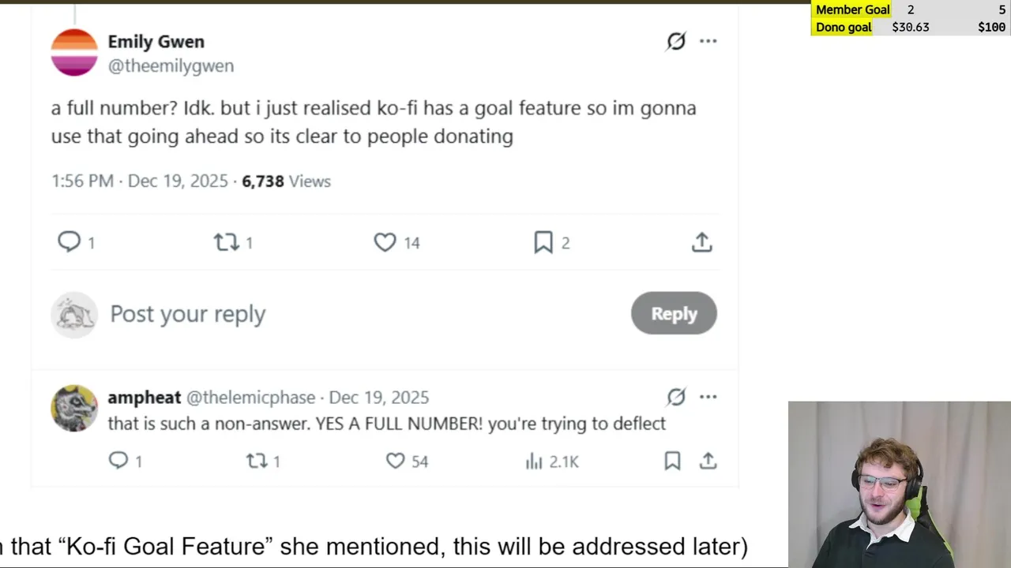Share Emily Gwen's post

(x=702, y=242)
